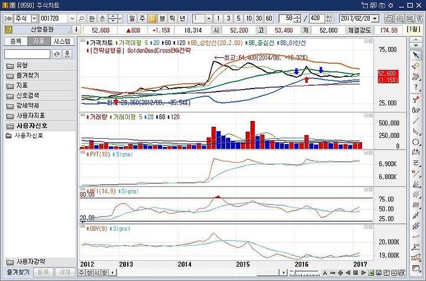The image size is (426, 281).
Task: Select the 분 (minute) period toggle
Action: [162, 19]
